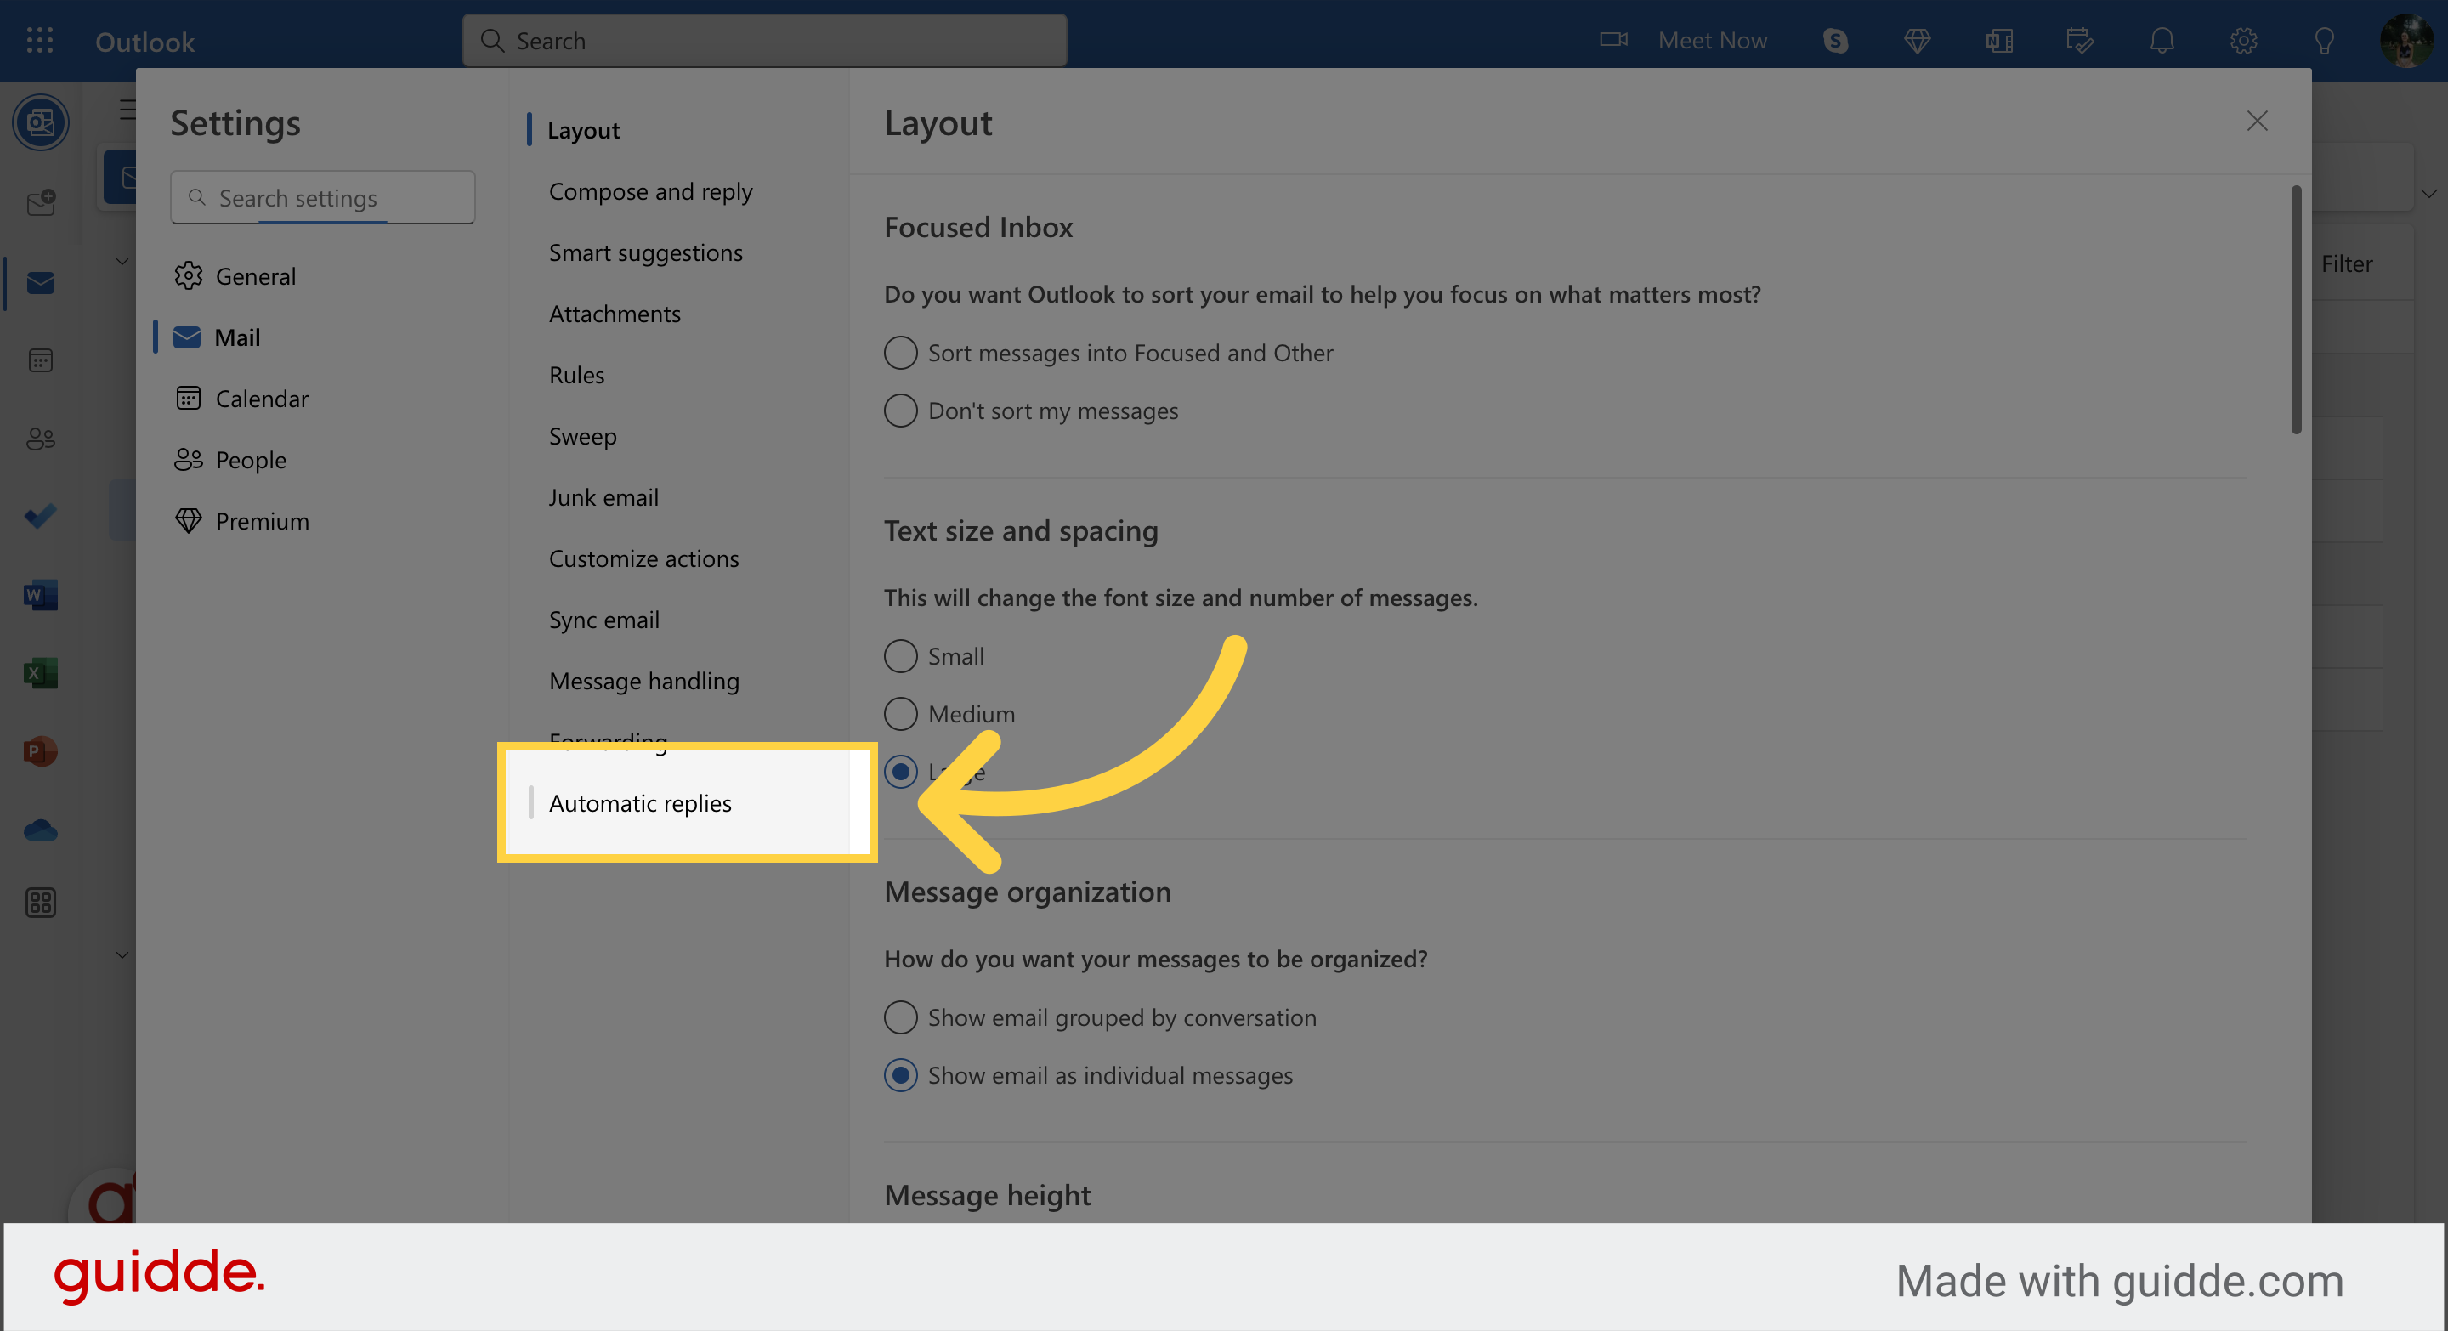Screen dimensions: 2448x1331
Task: Open To Do checkmark in left rail
Action: pyautogui.click(x=41, y=516)
